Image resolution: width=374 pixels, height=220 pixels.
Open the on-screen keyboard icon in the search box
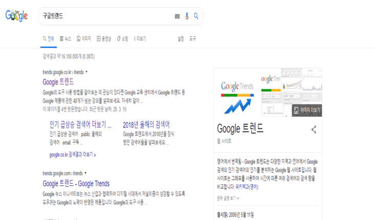[x=177, y=16]
